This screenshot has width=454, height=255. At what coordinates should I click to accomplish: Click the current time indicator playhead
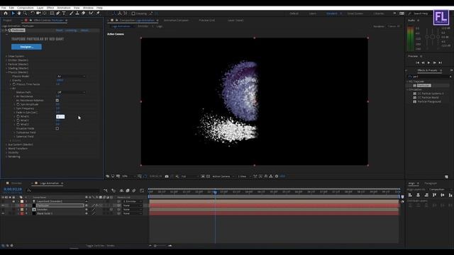pyautogui.click(x=215, y=192)
